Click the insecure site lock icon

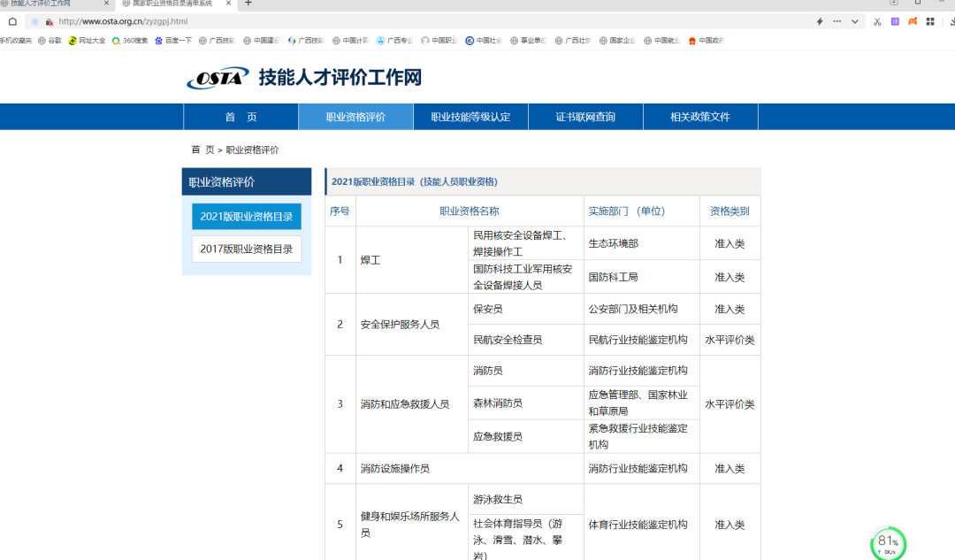click(49, 21)
